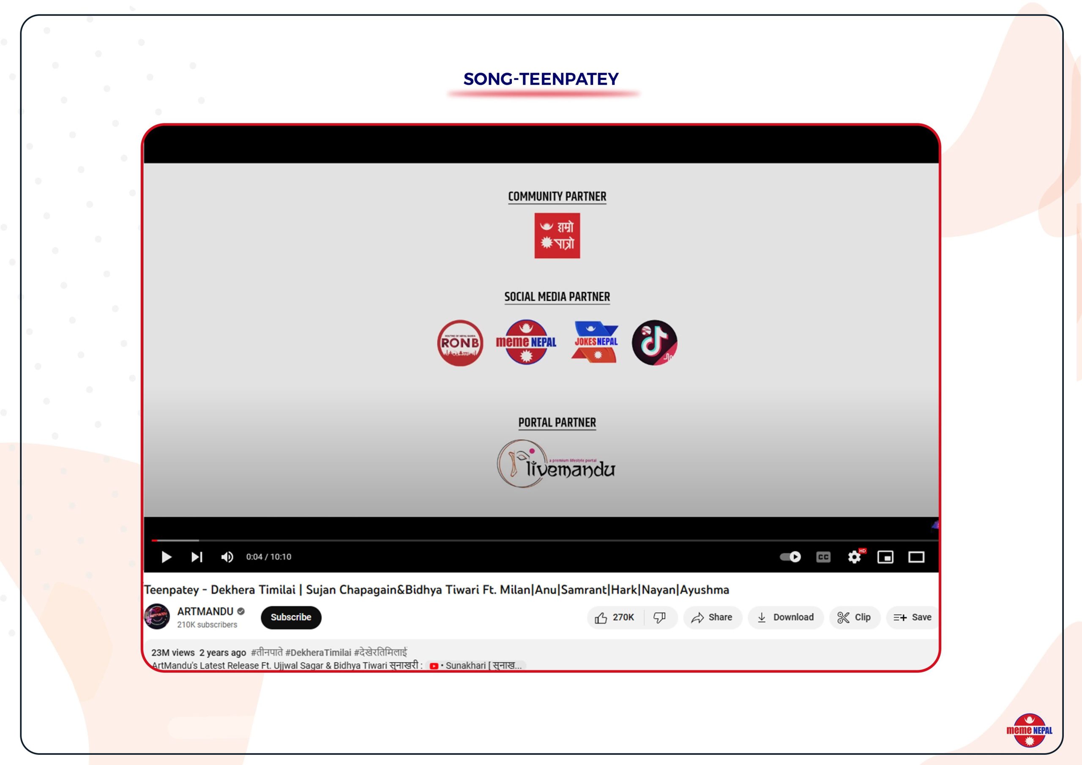Viewport: 1082px width, 765px height.
Task: Share the Teenpatey video
Action: click(712, 617)
